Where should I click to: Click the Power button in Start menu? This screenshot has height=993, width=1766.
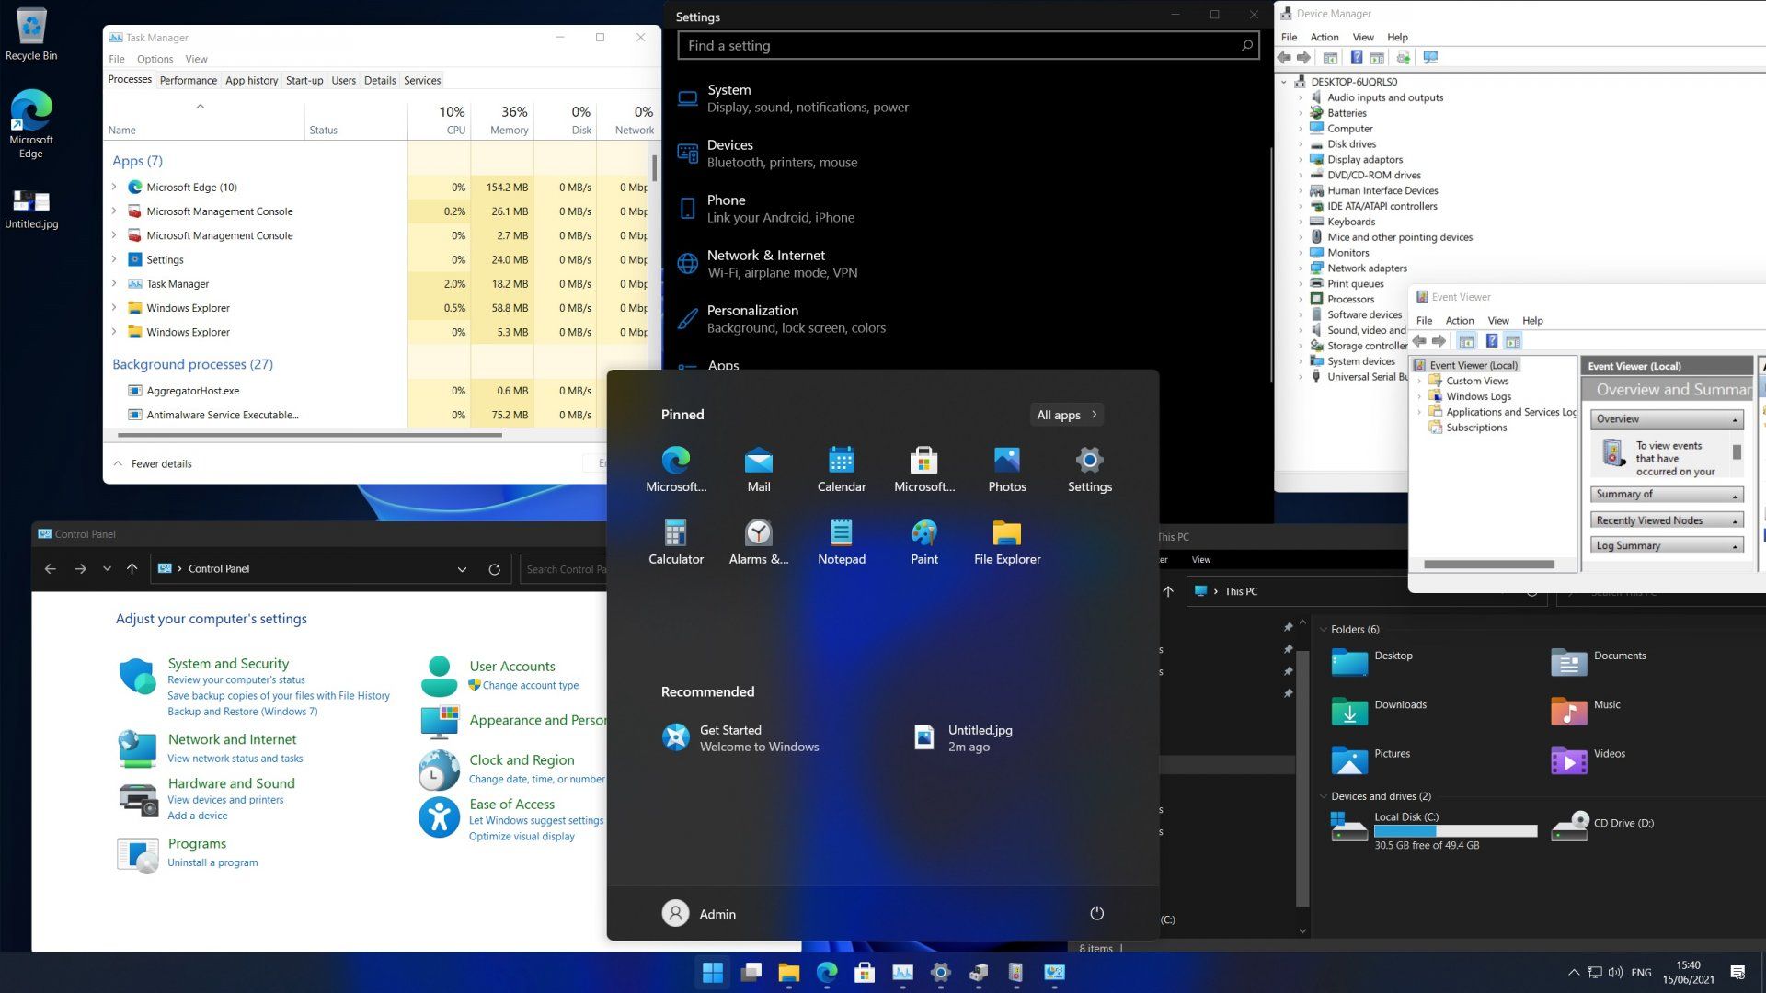click(1096, 913)
